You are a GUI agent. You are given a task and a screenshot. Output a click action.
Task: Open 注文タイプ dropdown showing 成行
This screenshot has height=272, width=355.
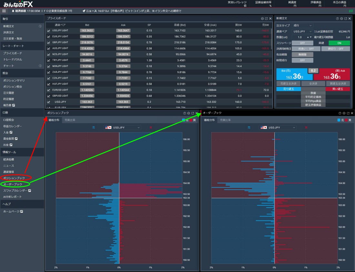302,25
